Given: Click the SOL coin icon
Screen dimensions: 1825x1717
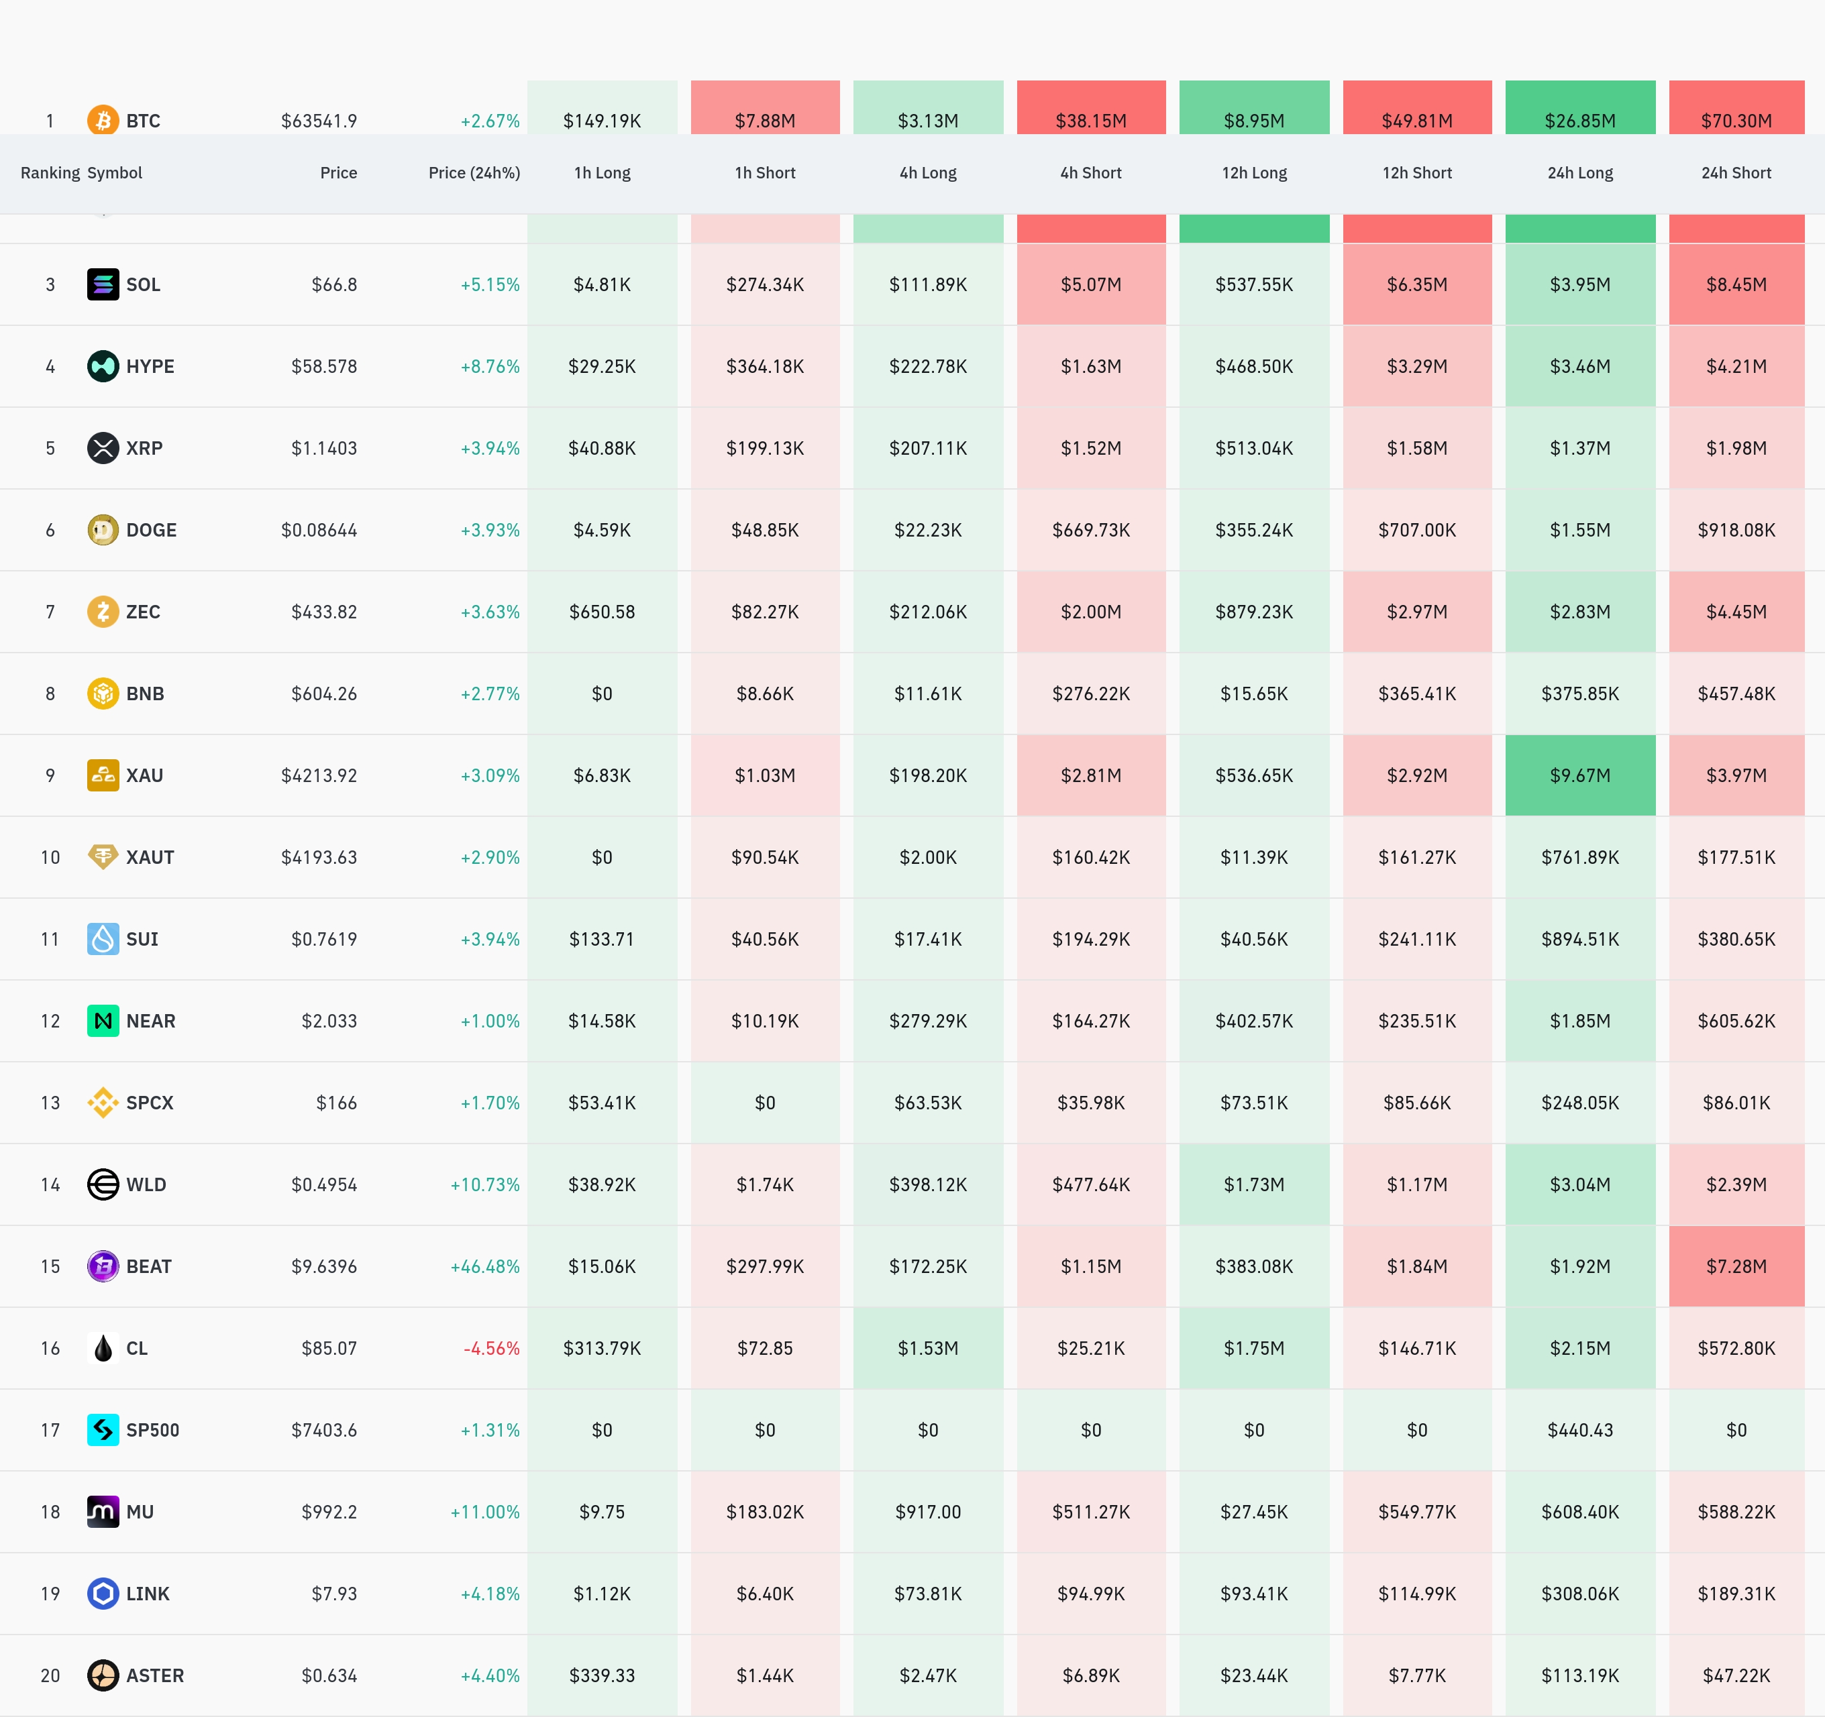Looking at the screenshot, I should (103, 284).
